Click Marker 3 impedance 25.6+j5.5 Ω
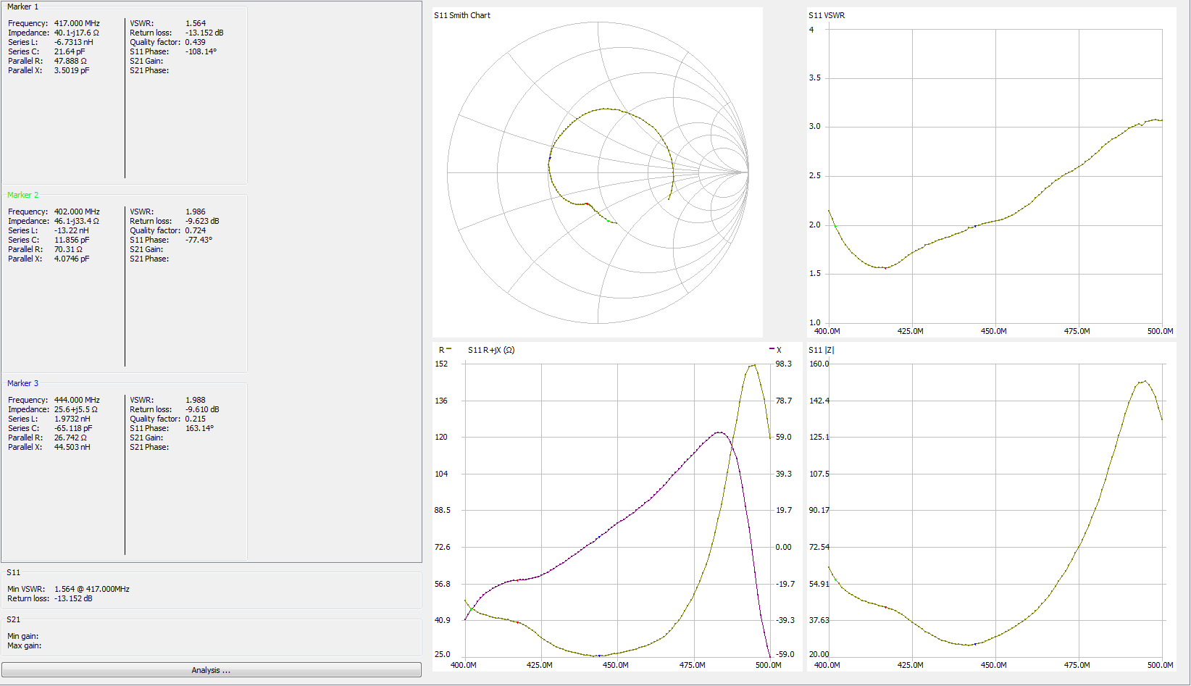The width and height of the screenshot is (1191, 686). [75, 409]
